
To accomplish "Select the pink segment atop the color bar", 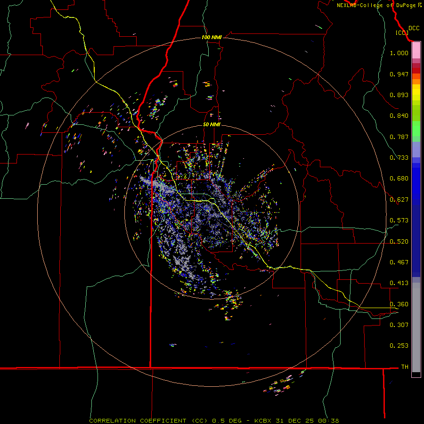I will [x=416, y=50].
